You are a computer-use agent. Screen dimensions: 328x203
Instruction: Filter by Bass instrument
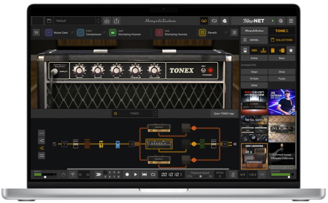282,58
